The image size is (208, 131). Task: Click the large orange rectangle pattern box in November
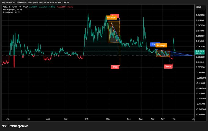pos(114,32)
